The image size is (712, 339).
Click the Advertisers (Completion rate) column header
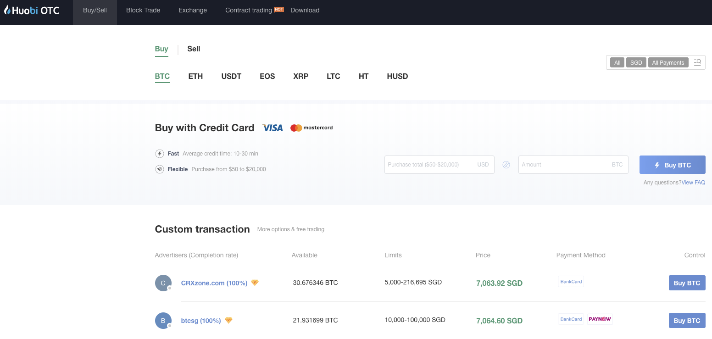(x=197, y=255)
